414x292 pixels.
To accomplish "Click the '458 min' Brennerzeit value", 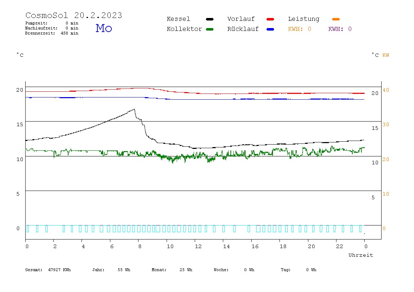I will coord(70,33).
